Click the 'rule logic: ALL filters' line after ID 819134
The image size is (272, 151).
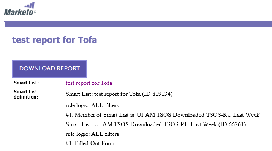tap(92, 105)
